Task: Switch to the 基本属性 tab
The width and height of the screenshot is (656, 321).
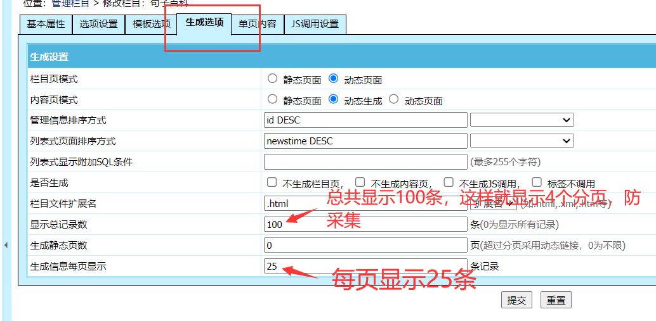Action: 46,24
